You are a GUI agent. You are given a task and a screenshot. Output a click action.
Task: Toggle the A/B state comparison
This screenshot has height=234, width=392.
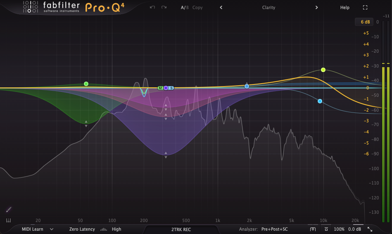tap(184, 7)
